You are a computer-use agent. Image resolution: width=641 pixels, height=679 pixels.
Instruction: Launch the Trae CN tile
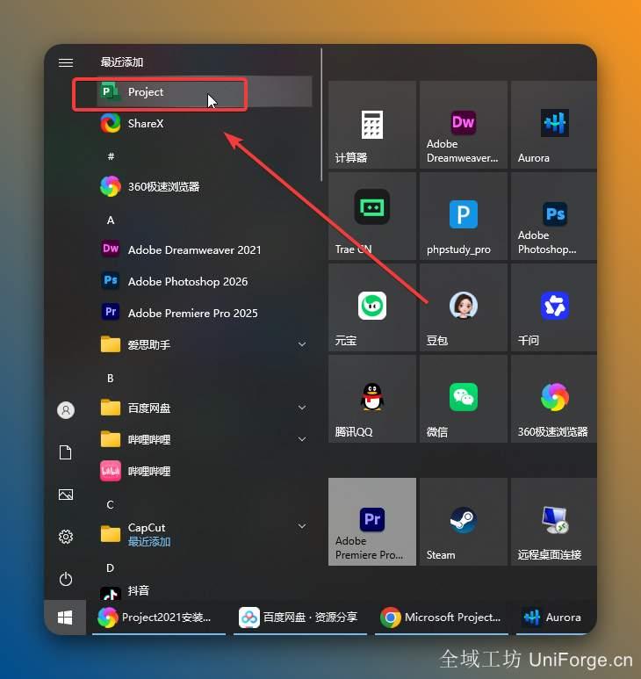[372, 216]
